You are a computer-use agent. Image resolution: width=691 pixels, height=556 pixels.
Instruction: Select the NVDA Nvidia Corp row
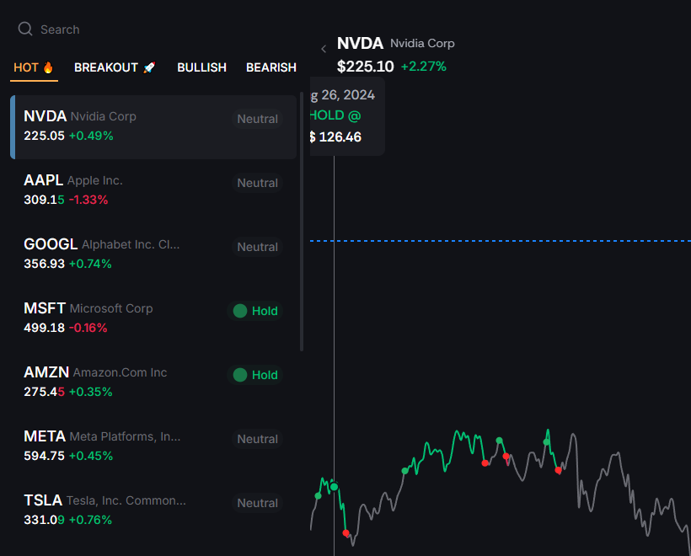pos(153,127)
